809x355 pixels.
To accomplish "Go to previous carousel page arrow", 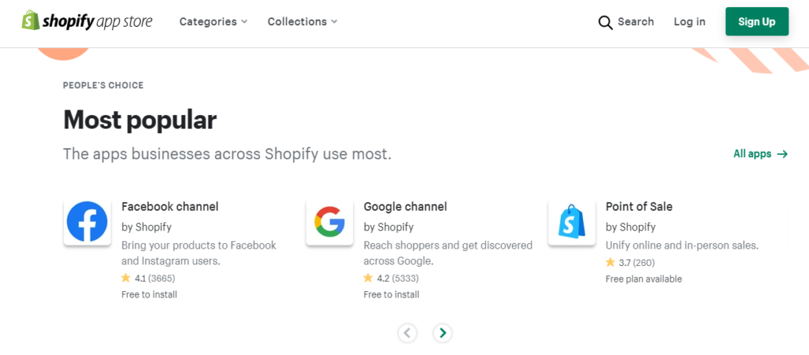I will [x=407, y=333].
